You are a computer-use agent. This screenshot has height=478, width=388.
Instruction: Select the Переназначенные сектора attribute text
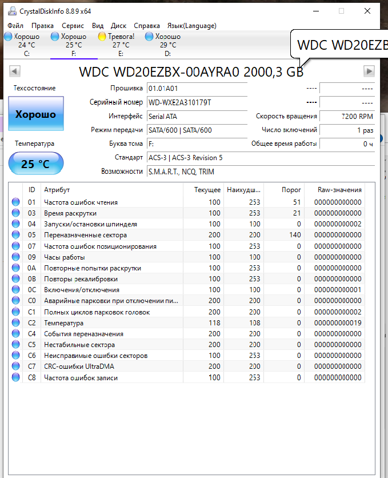coord(85,235)
